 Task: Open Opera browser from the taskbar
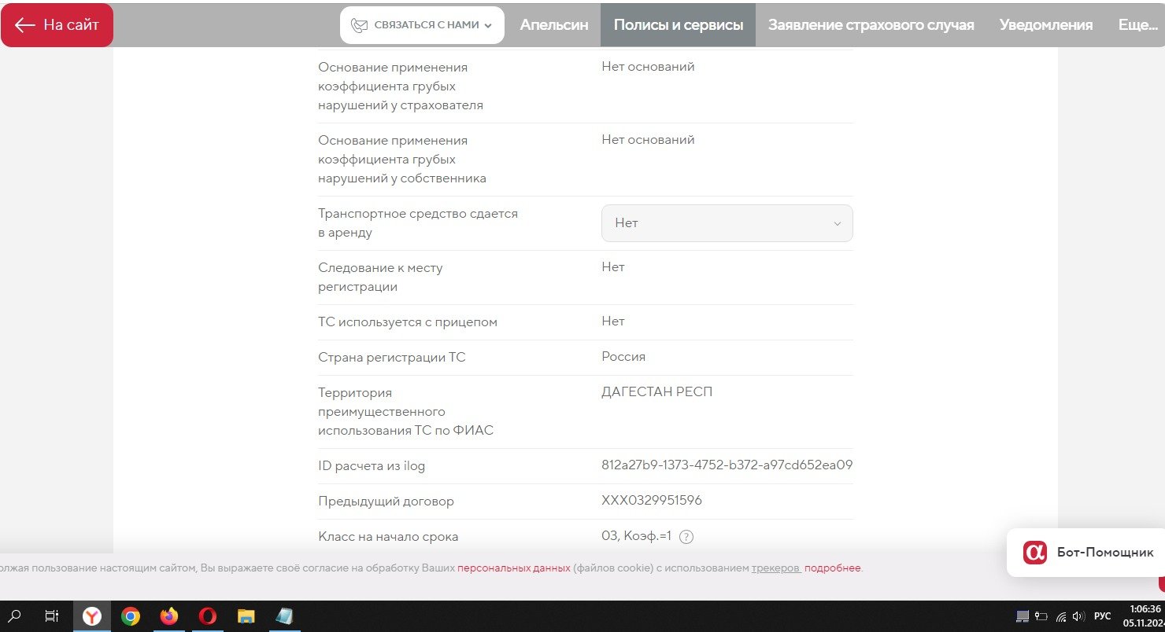(x=208, y=616)
